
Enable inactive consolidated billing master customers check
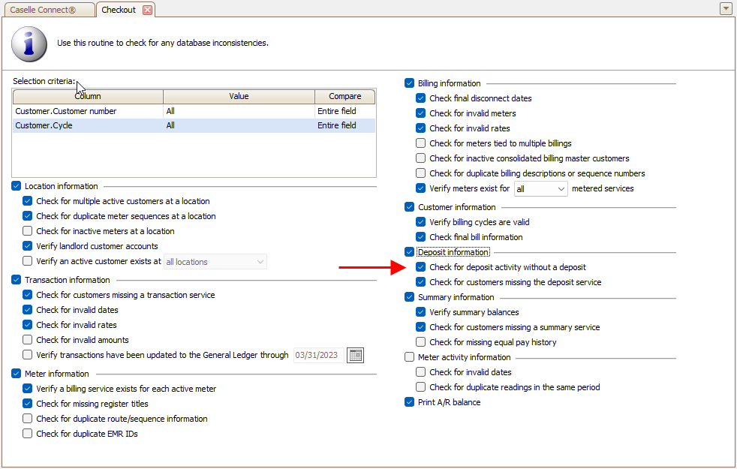pos(421,158)
